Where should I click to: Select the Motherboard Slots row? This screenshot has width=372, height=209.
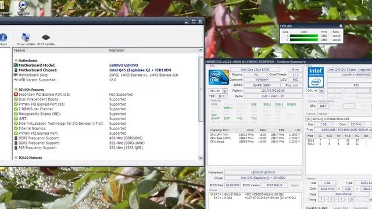[x=106, y=75]
